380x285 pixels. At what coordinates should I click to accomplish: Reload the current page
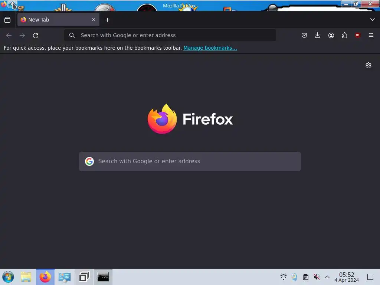pos(36,35)
